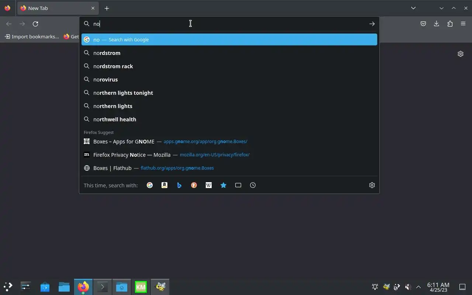472x295 pixels.
Task: Open the clock showing 6:11 AM
Action: point(438,287)
